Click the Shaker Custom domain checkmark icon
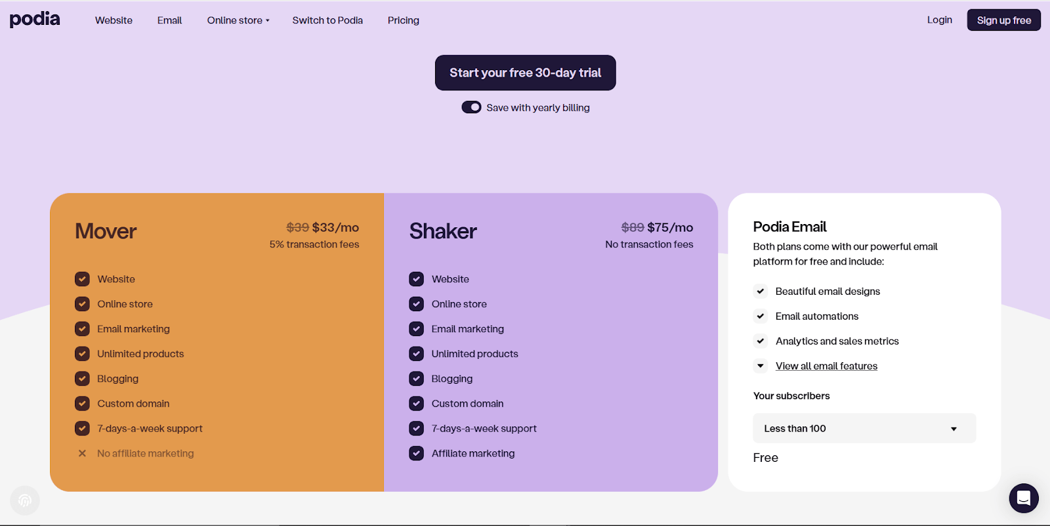Viewport: 1050px width, 526px height. click(416, 404)
